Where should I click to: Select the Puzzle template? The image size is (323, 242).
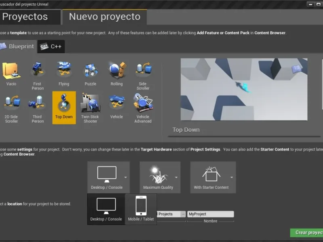coord(90,74)
